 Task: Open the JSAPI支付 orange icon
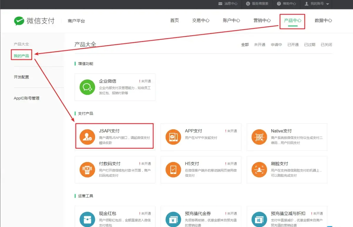(87, 137)
